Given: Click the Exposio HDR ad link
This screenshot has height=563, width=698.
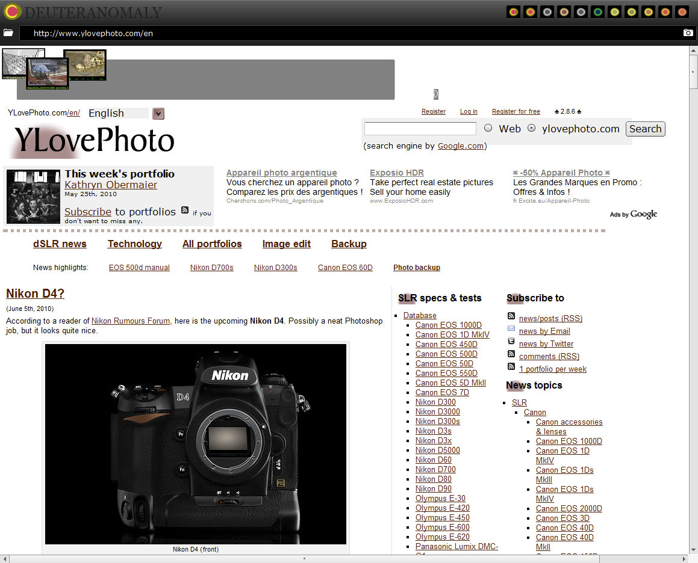Looking at the screenshot, I should [397, 173].
